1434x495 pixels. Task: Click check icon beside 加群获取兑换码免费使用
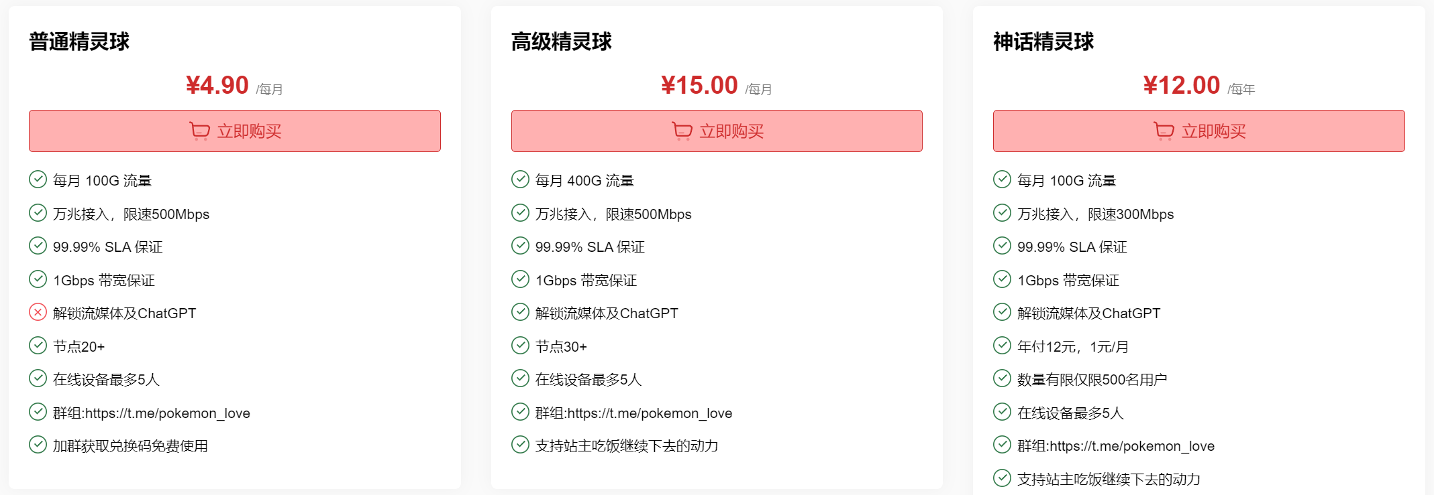(x=38, y=445)
